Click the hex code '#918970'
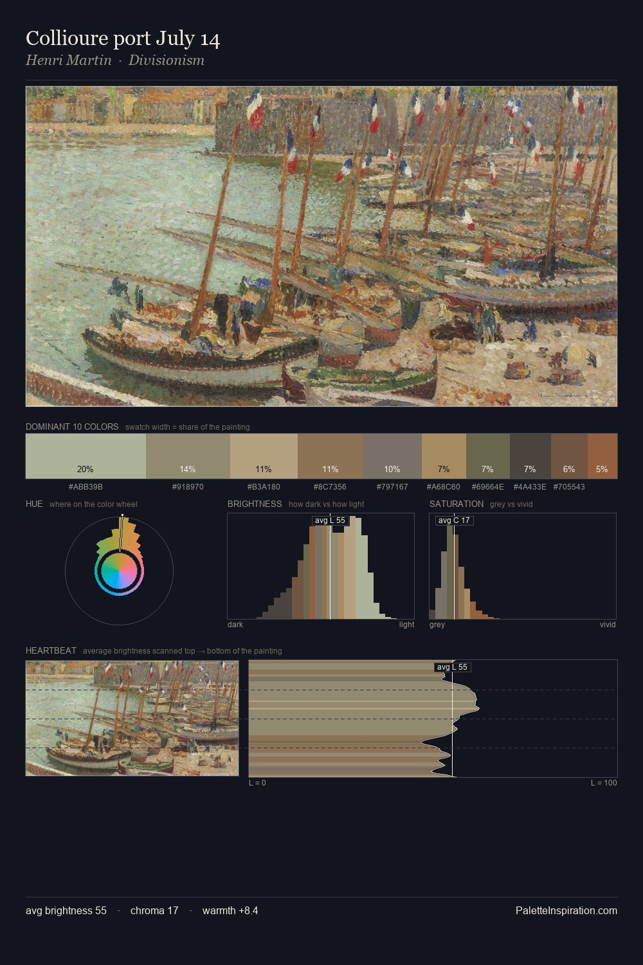643x965 pixels. (188, 487)
